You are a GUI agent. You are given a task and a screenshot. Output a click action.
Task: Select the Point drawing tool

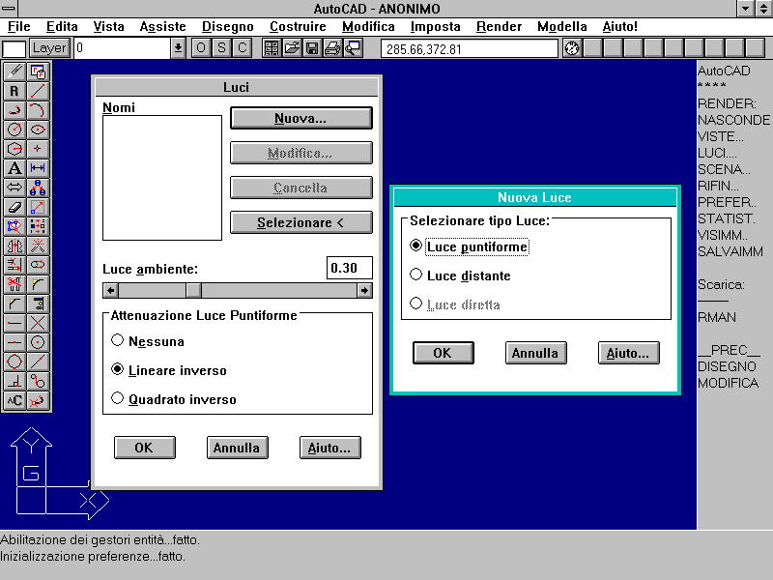point(38,149)
